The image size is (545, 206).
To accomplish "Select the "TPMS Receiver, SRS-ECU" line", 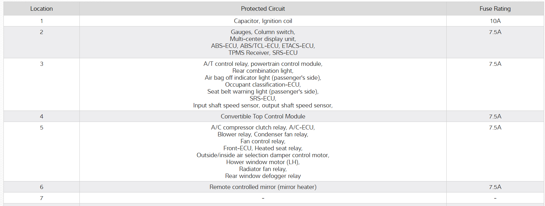I will click(x=263, y=53).
